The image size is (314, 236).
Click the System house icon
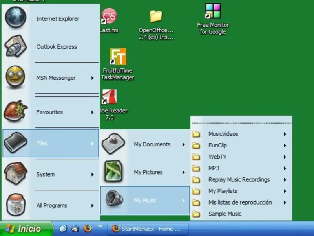pos(16,173)
